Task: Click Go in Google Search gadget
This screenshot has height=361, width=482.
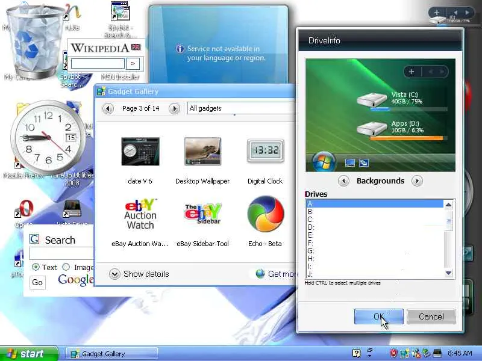Action: point(37,282)
